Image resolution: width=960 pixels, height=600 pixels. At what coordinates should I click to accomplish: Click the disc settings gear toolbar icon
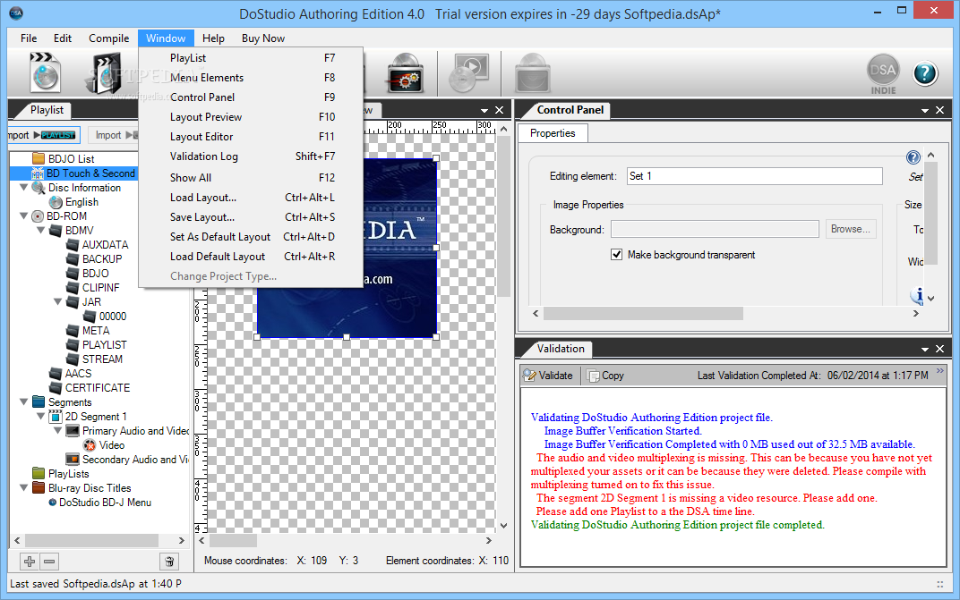click(405, 72)
